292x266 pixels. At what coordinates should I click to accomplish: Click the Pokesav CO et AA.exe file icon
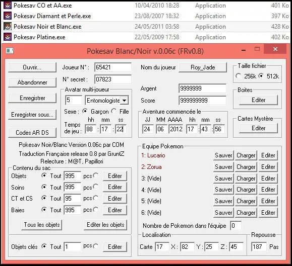click(x=8, y=6)
